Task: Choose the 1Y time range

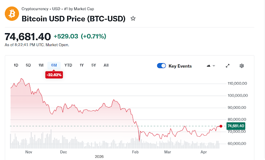Action: pyautogui.click(x=82, y=65)
